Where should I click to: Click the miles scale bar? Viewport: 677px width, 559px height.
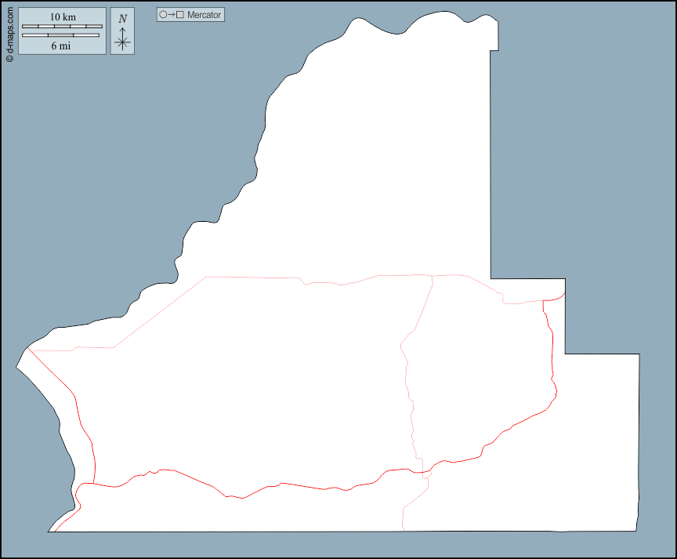coord(60,35)
